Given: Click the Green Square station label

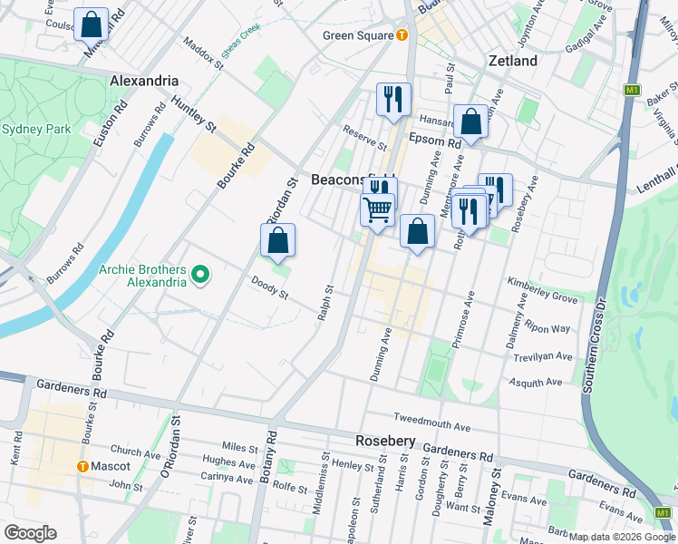Looking at the screenshot, I should 358,35.
